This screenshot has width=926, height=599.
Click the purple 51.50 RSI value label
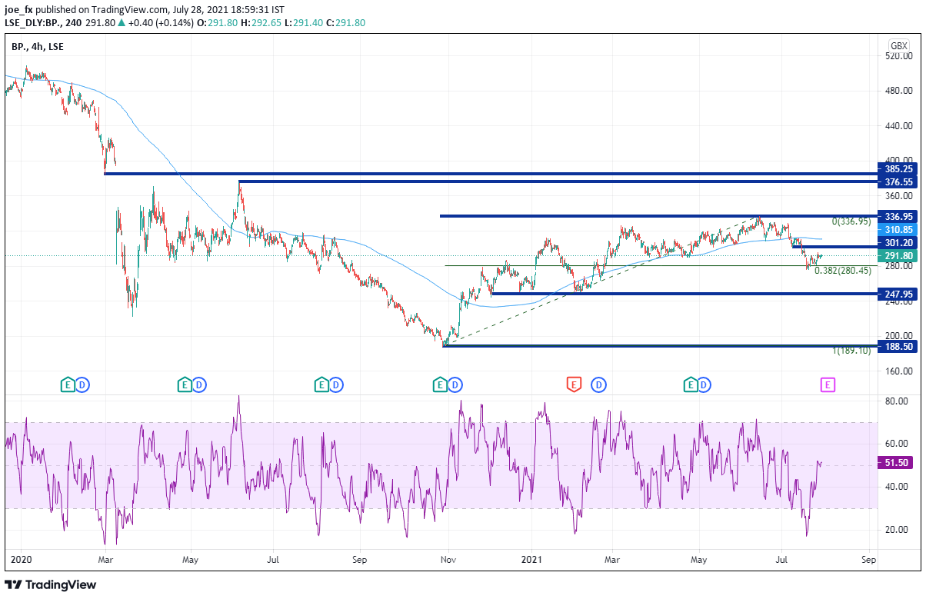(x=897, y=463)
